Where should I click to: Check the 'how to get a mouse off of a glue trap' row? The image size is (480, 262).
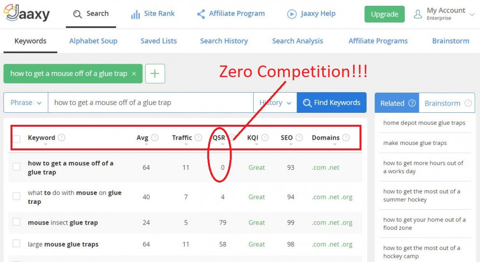click(x=16, y=167)
